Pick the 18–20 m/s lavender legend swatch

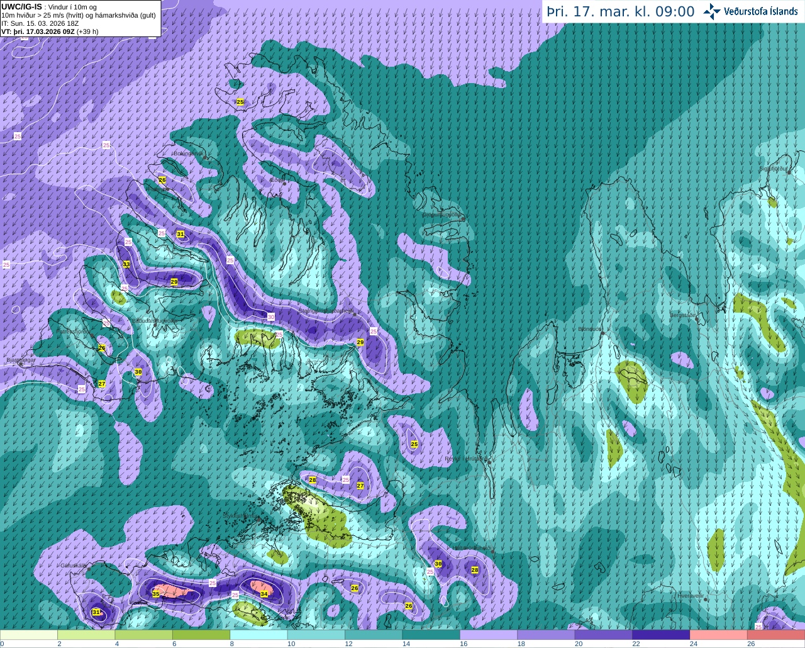(547, 635)
